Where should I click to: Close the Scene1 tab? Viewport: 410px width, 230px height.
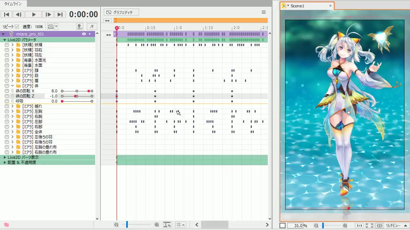click(x=331, y=6)
